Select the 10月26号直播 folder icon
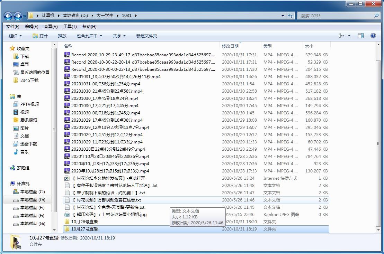 coord(67,222)
